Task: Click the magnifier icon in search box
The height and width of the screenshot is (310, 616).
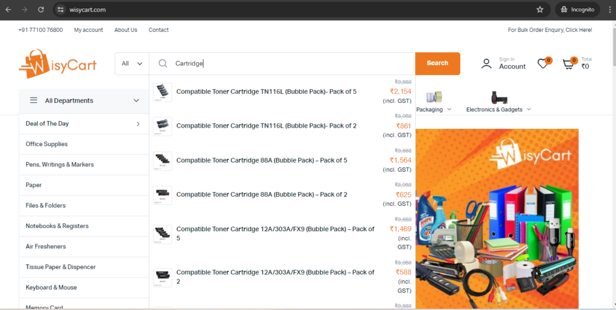Action: [x=162, y=63]
